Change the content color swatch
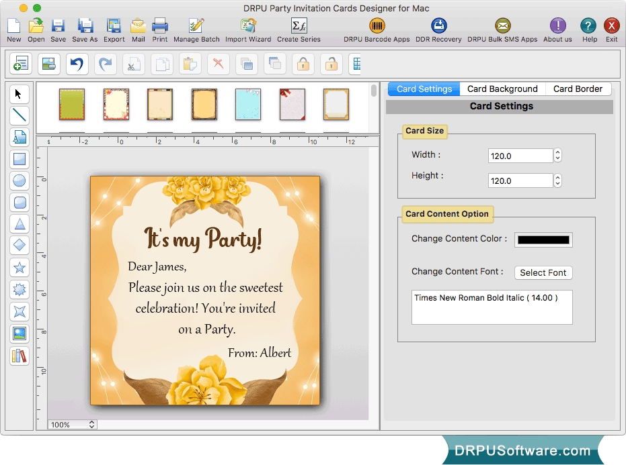The height and width of the screenshot is (465, 626). coord(543,240)
